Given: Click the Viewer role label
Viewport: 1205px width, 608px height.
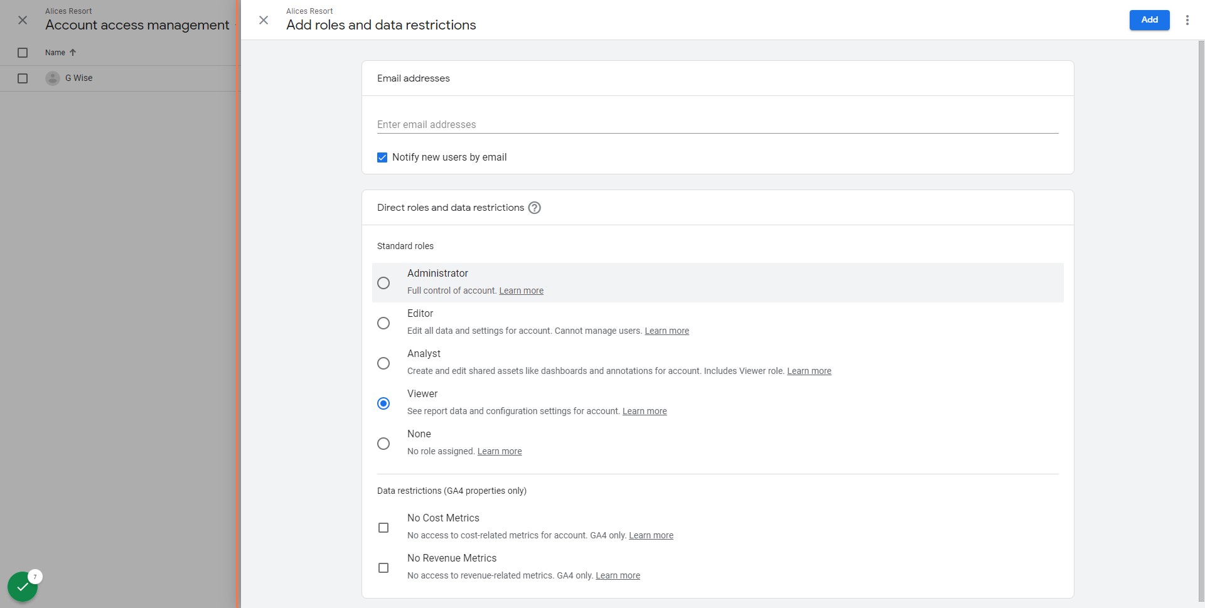Looking at the screenshot, I should point(422,393).
